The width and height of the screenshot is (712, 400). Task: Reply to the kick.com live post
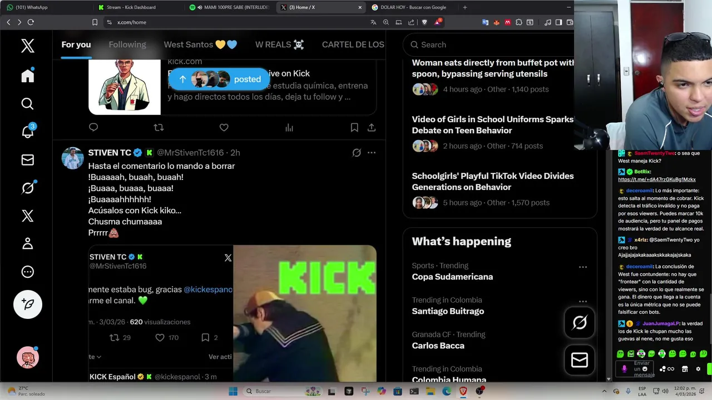pyautogui.click(x=93, y=127)
